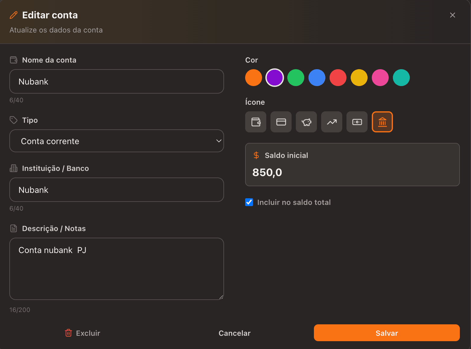471x349 pixels.
Task: Choose the banknote cash icon
Action: tap(357, 122)
